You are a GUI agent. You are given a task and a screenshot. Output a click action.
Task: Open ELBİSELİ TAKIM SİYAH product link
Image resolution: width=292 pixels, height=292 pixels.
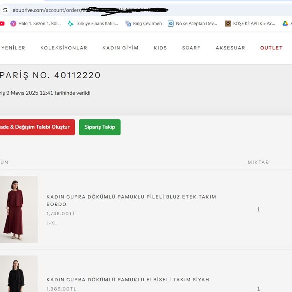(x=128, y=279)
